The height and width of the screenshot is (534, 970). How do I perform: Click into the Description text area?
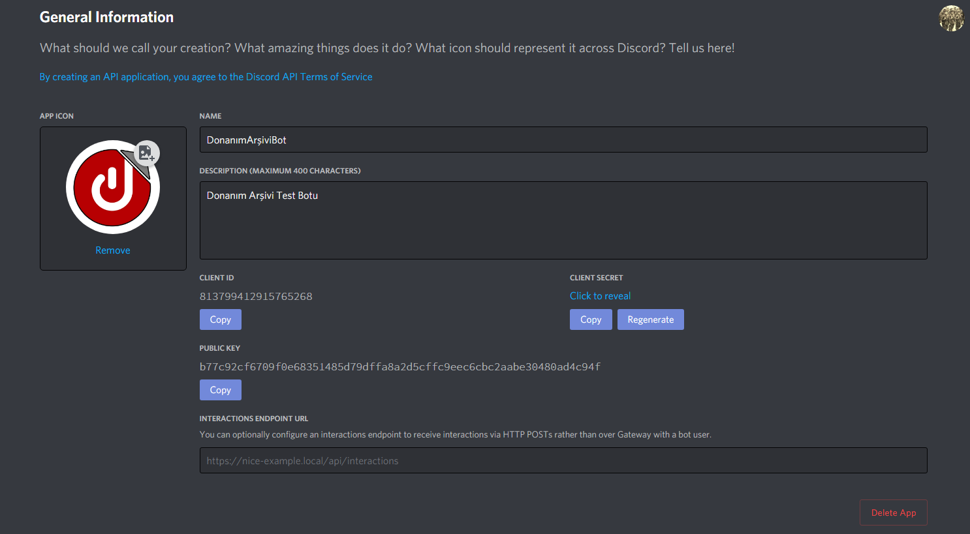pos(563,220)
